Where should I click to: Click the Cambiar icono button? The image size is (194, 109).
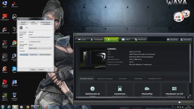tap(34, 54)
